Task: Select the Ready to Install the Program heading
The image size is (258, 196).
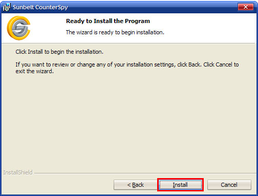Action: pyautogui.click(x=108, y=21)
